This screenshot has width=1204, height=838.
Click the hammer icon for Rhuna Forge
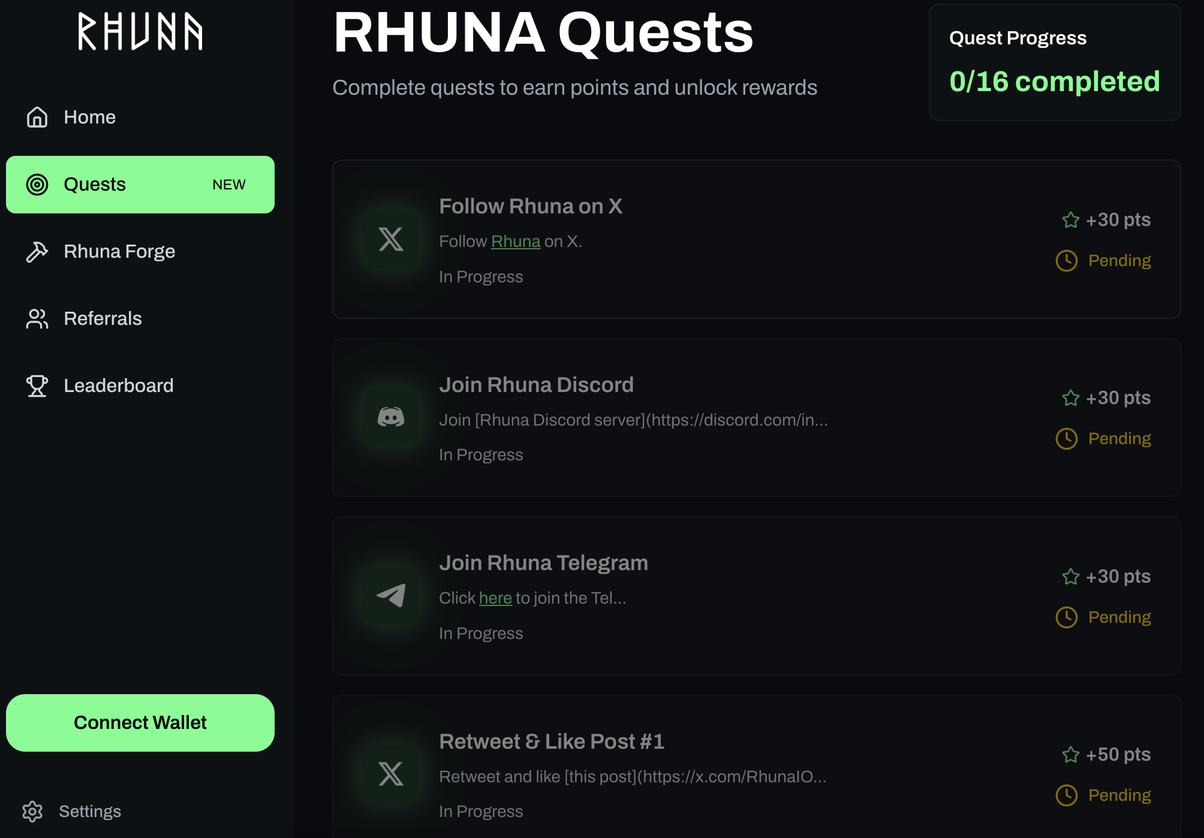click(x=37, y=252)
